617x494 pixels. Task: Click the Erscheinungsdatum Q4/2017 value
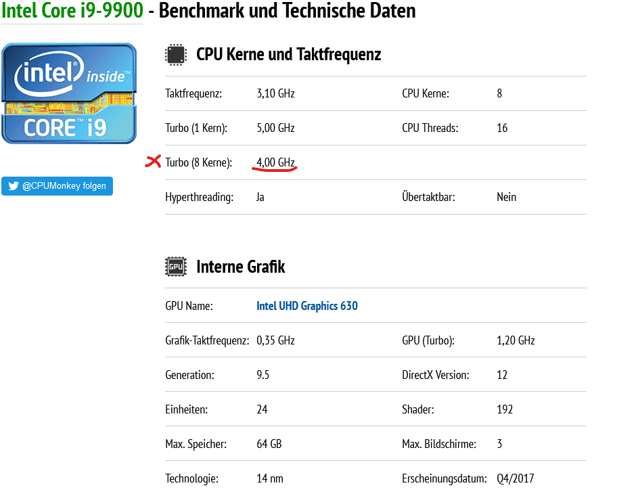[515, 478]
